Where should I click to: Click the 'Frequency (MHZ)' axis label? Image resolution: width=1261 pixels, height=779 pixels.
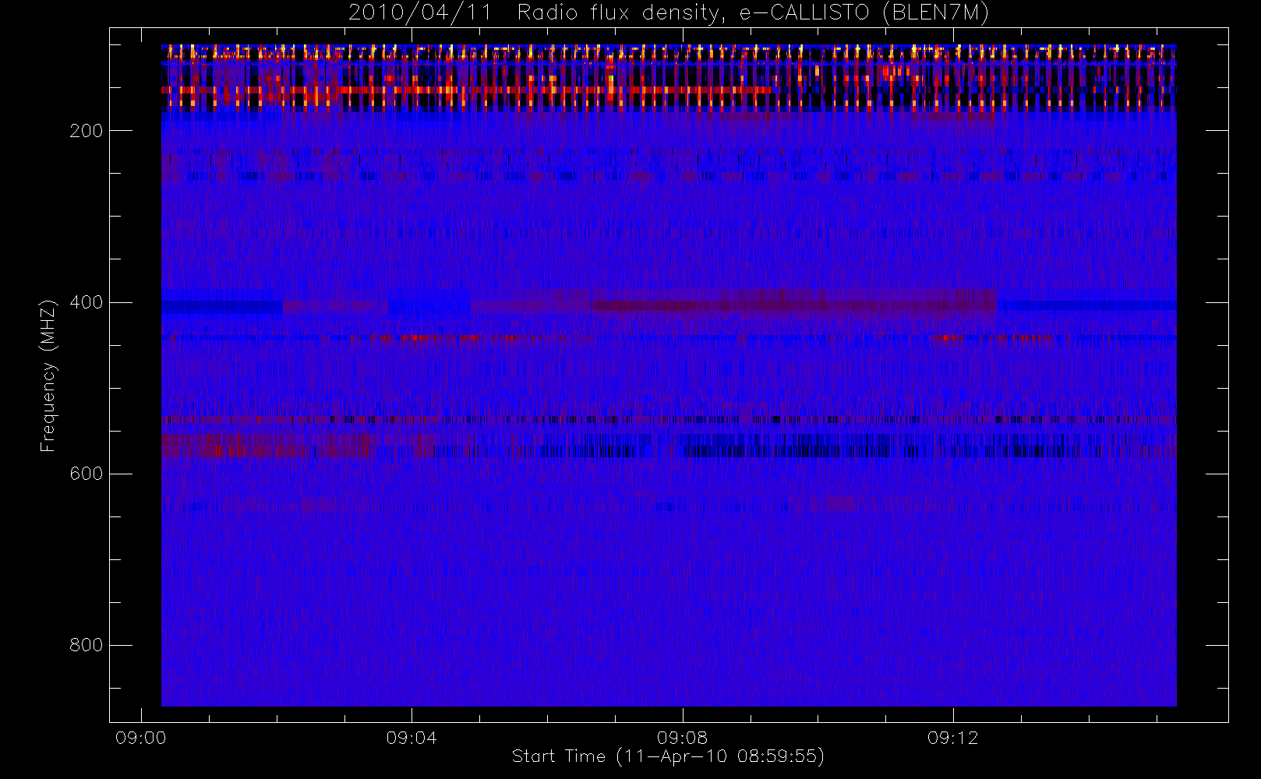(48, 375)
